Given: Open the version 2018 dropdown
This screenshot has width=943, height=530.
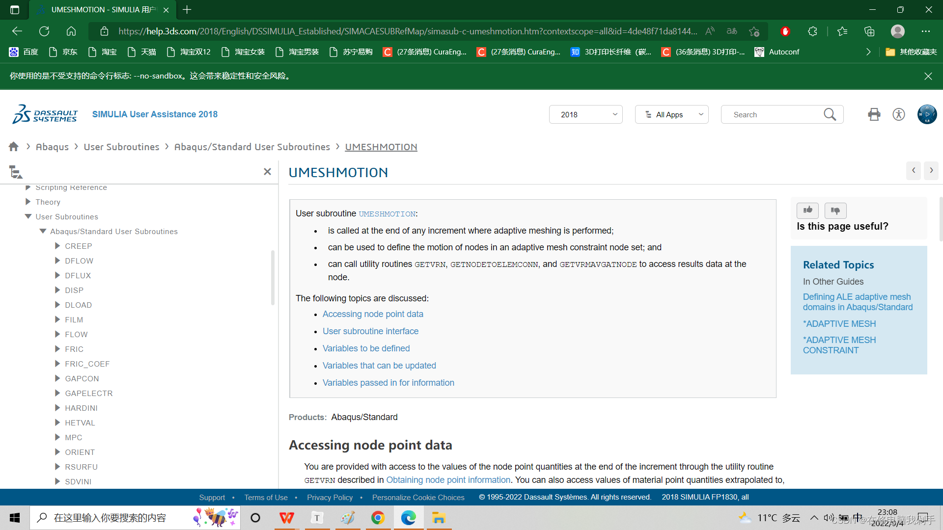Looking at the screenshot, I should pos(586,114).
